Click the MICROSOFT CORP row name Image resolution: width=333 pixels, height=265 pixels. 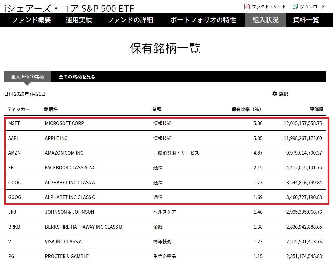[x=64, y=123]
